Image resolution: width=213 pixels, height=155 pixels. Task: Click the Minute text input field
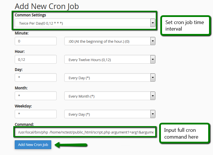click(36, 41)
